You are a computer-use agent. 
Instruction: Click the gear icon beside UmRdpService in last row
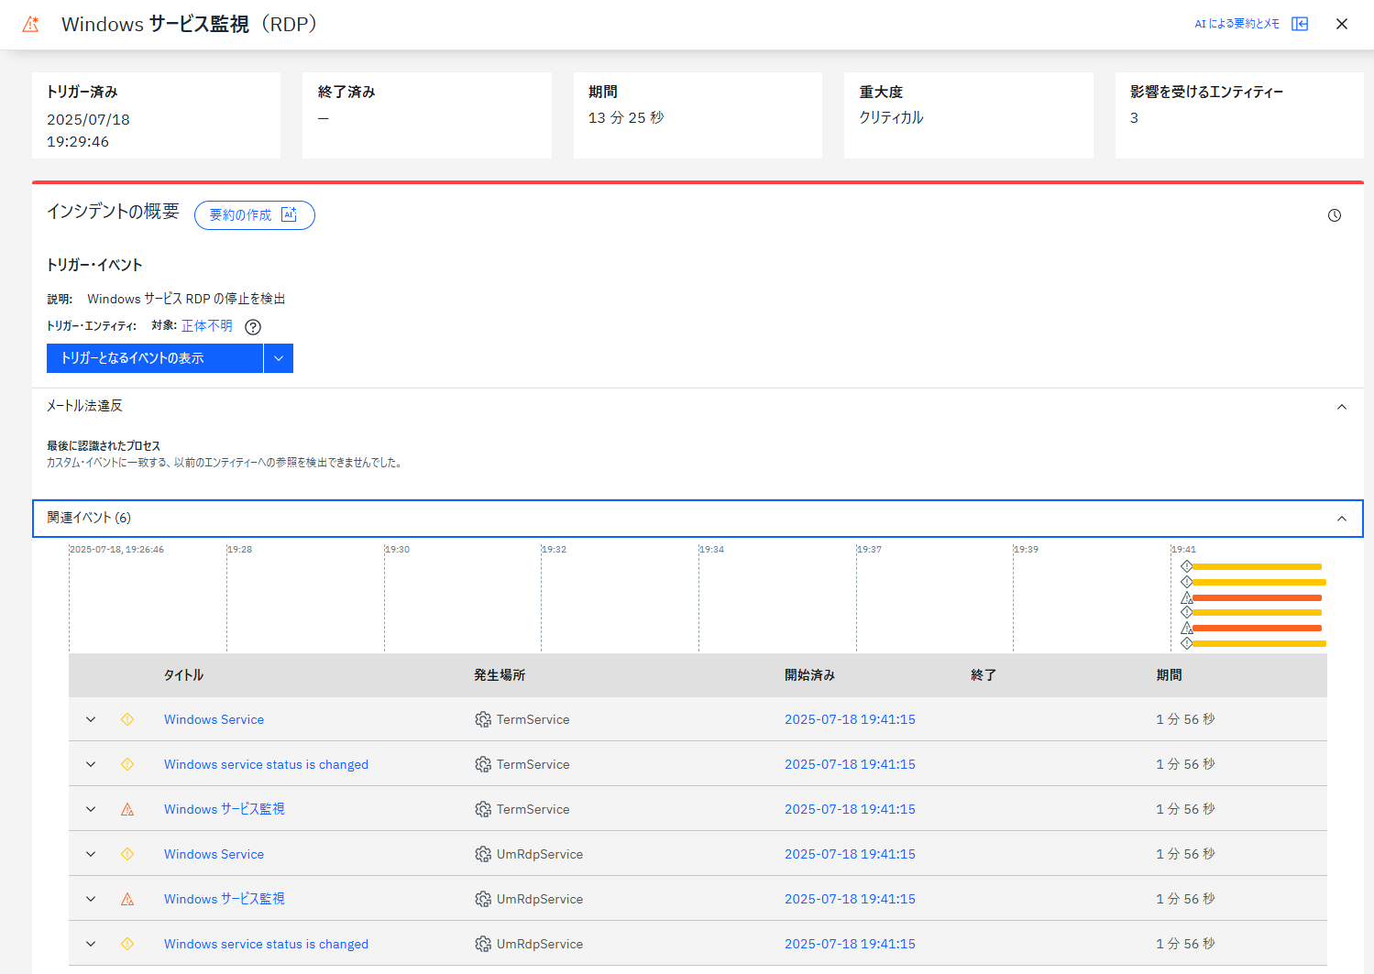(483, 944)
